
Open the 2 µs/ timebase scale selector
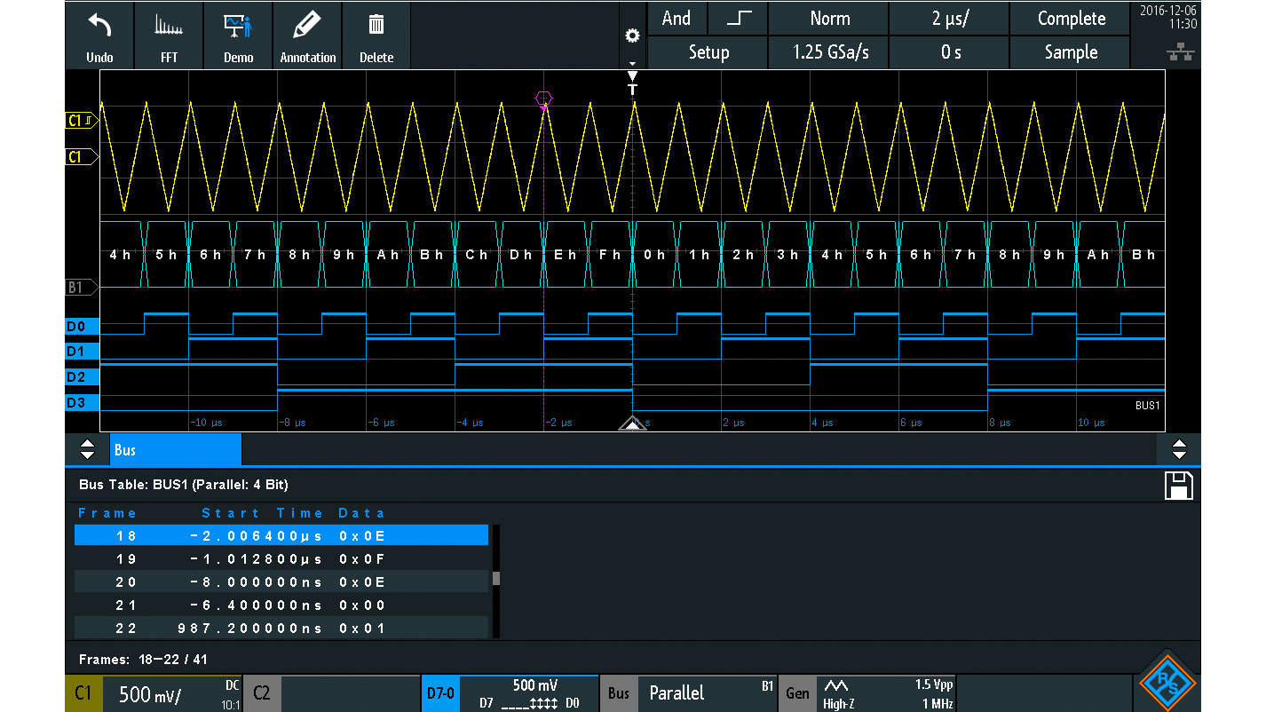click(x=950, y=19)
